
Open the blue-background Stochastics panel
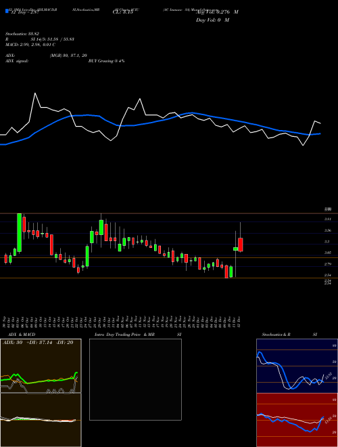(x=297, y=366)
